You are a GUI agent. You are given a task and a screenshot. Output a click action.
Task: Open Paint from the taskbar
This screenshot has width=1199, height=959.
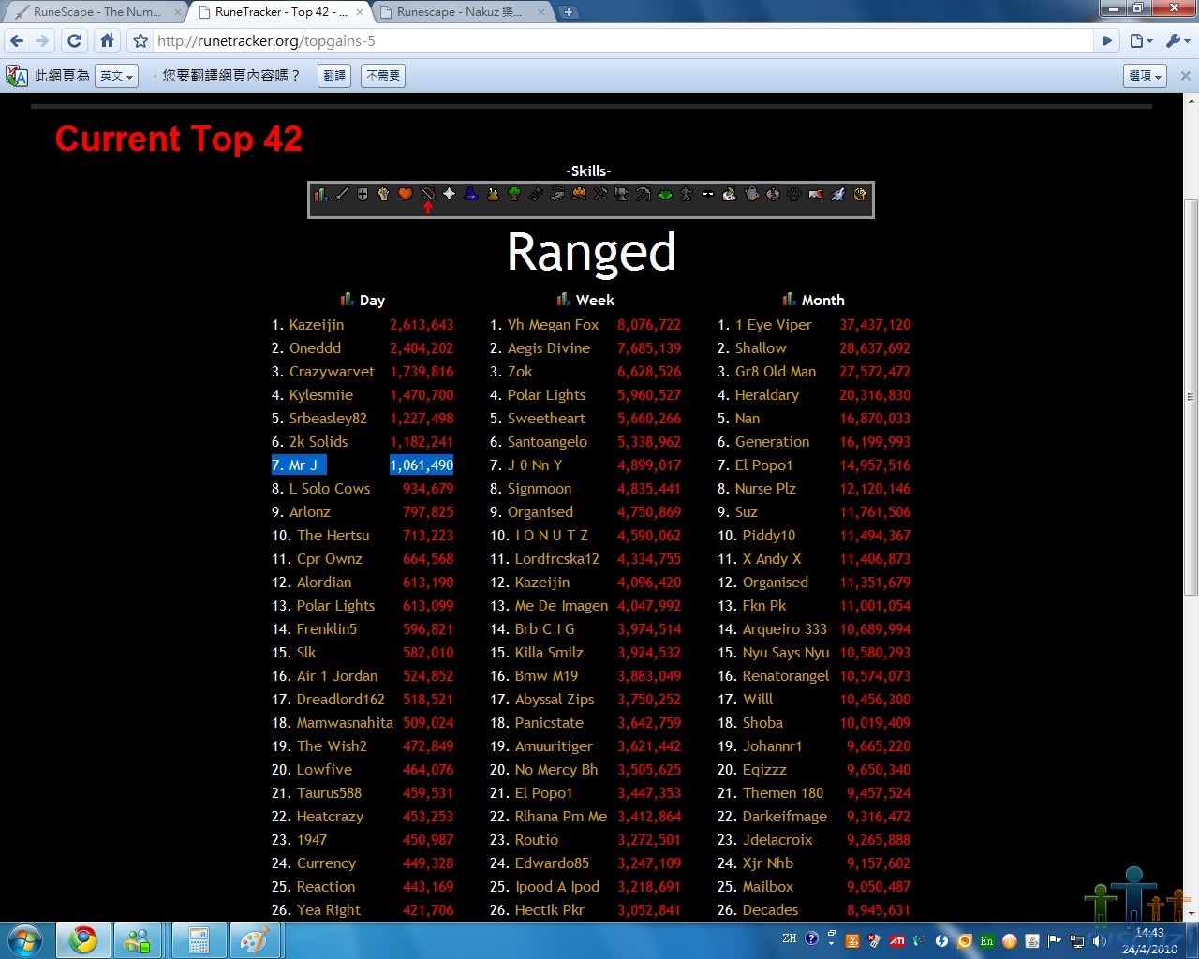(x=254, y=940)
